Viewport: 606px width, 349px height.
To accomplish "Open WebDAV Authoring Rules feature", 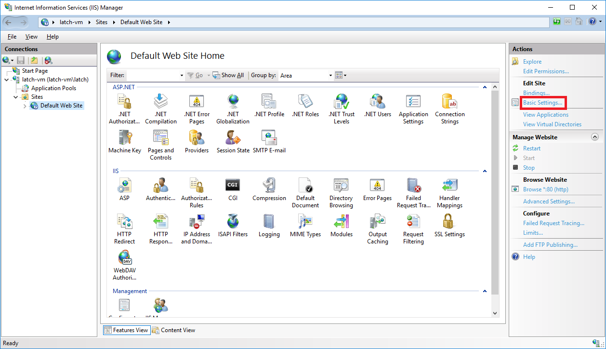I will [124, 265].
